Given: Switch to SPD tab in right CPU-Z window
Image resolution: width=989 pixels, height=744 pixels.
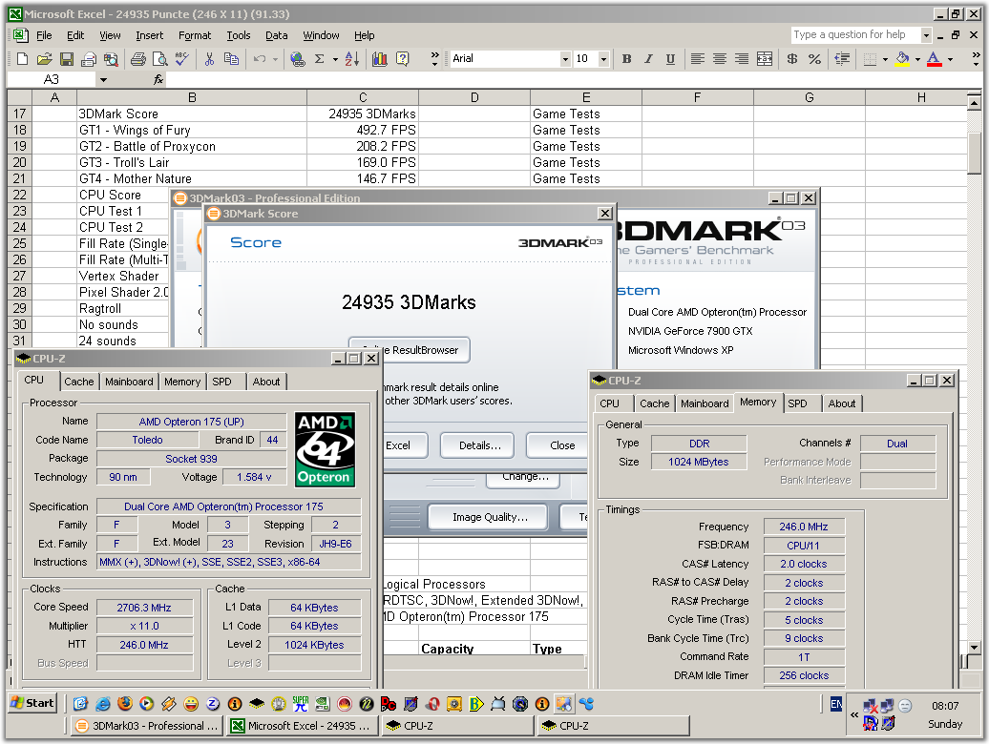Looking at the screenshot, I should click(x=798, y=403).
